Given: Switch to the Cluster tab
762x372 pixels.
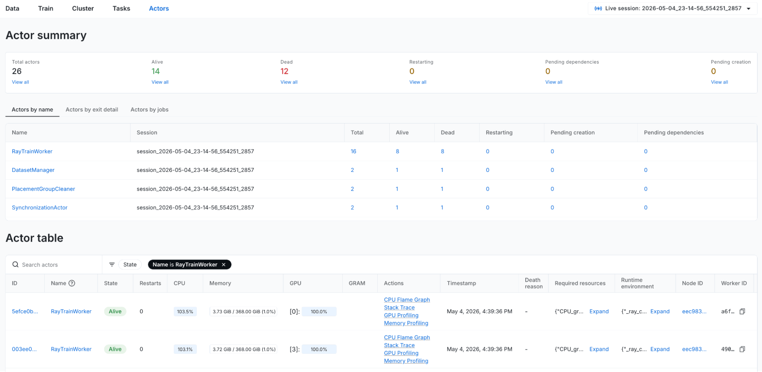Looking at the screenshot, I should pyautogui.click(x=83, y=8).
